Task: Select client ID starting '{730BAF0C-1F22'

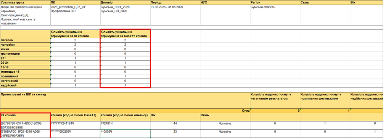Action: pyautogui.click(x=25, y=133)
